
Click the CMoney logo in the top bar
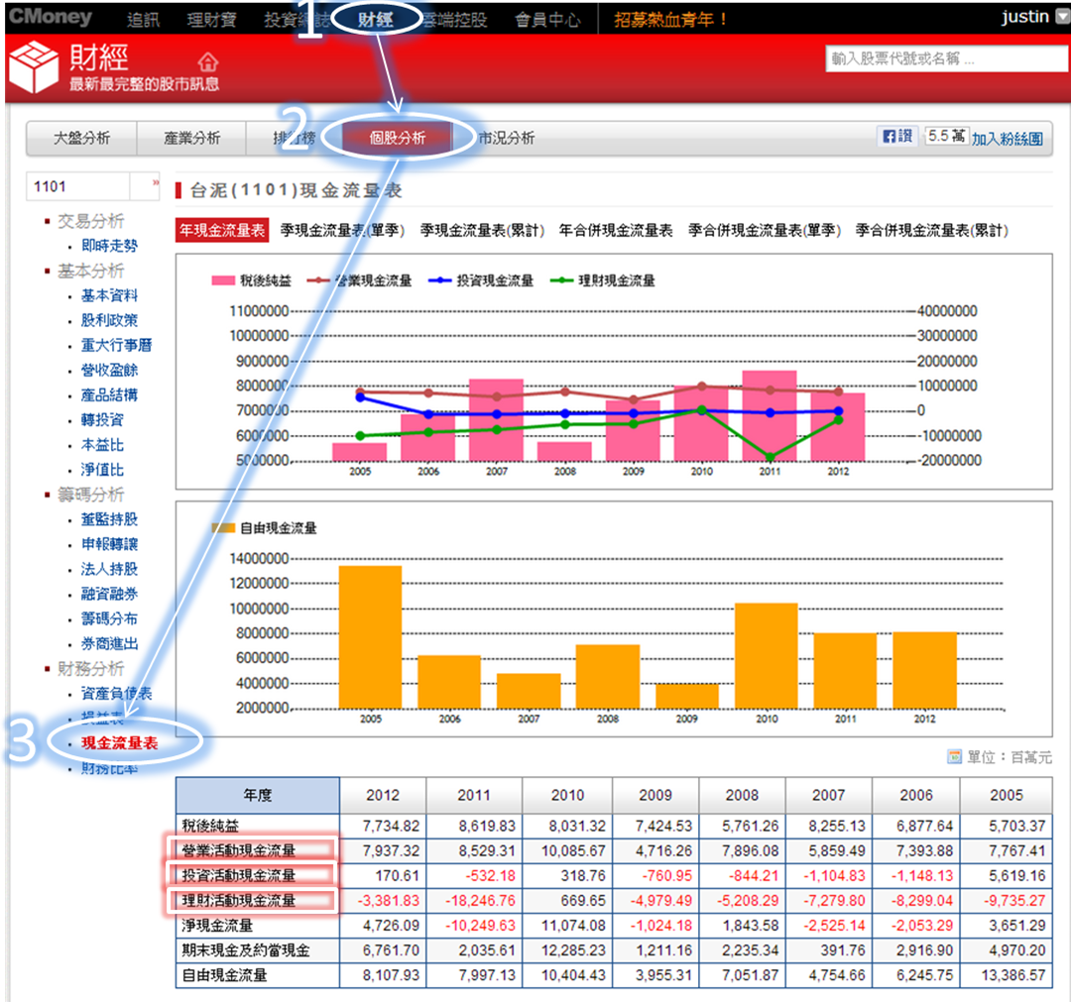pos(50,16)
